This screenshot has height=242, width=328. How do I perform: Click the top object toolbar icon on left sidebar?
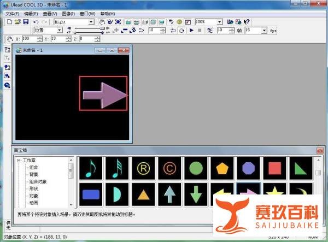tap(7, 50)
